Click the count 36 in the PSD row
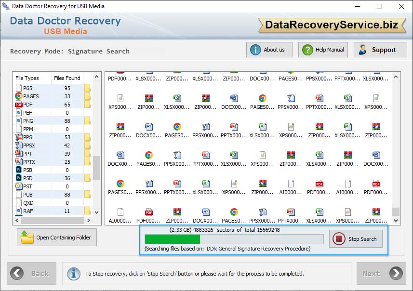Viewport: 413px width, 291px height. [x=67, y=178]
